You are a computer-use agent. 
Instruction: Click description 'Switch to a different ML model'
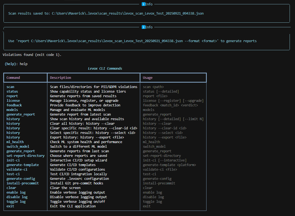point(78,146)
